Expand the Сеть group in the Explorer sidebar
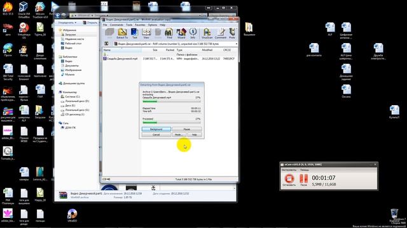Screen dimensions: 407x228 65,123
